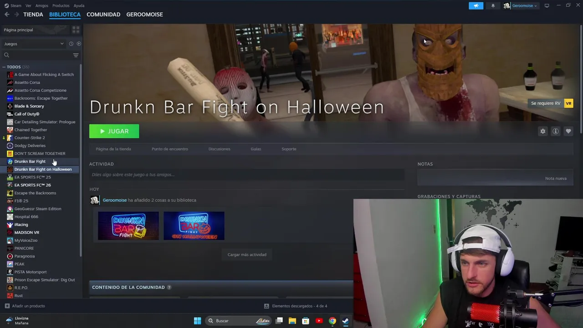Open the Drunkn Bar Fight thumbnail
This screenshot has height=328, width=583.
click(x=128, y=225)
